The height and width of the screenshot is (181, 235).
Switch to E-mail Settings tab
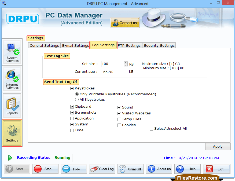[76, 45]
